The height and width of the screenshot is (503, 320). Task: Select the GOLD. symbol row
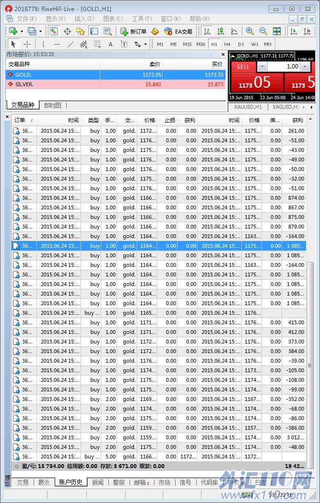(116, 75)
